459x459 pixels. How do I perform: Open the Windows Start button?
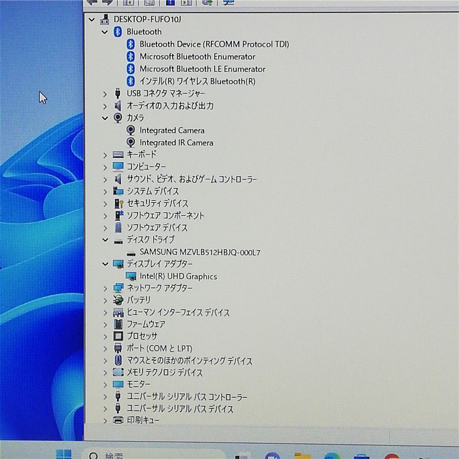tap(63, 454)
